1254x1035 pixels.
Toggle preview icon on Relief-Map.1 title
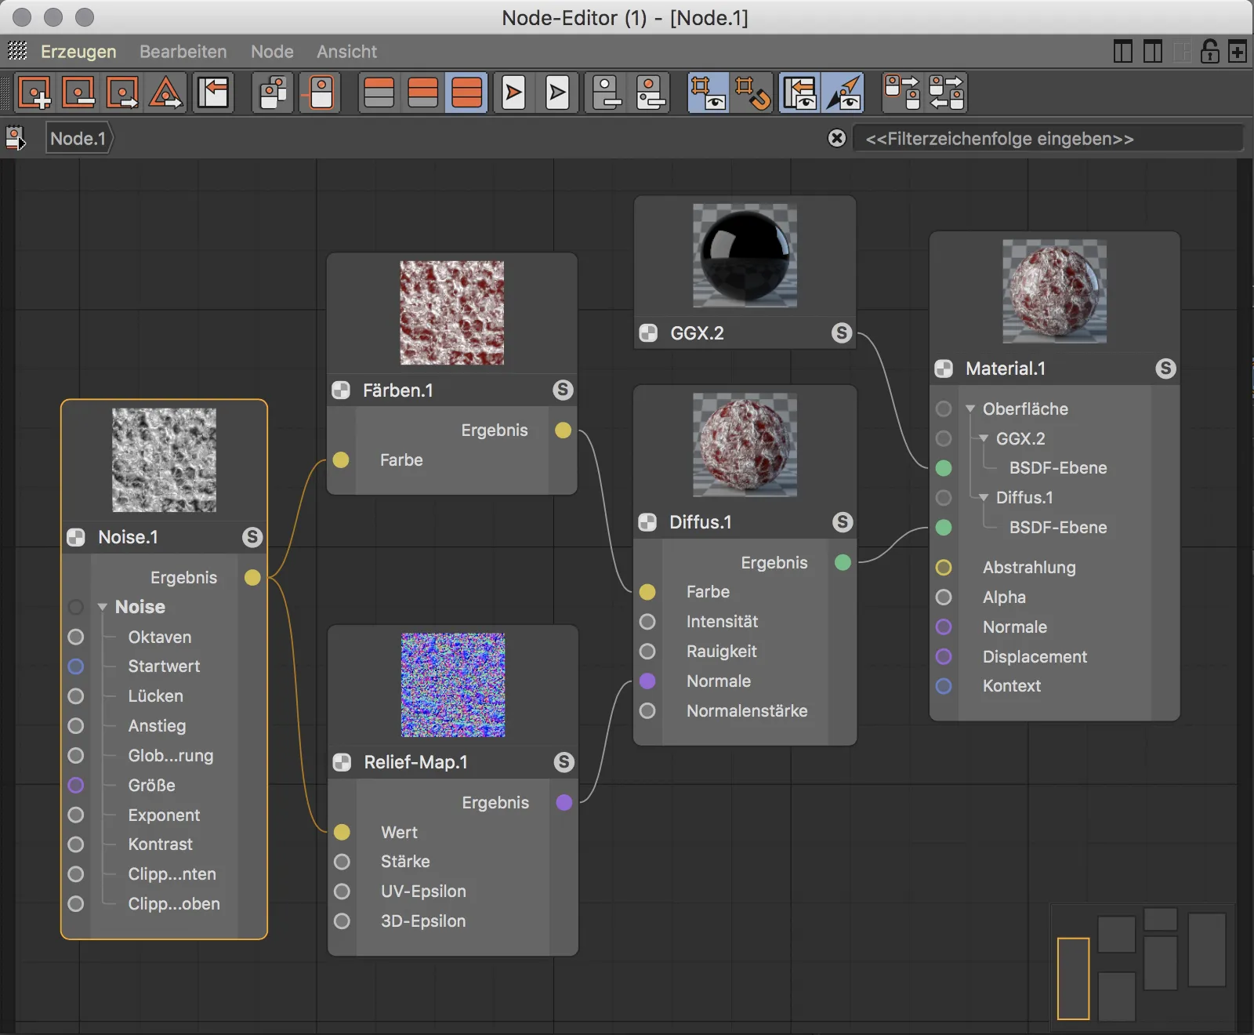point(342,762)
